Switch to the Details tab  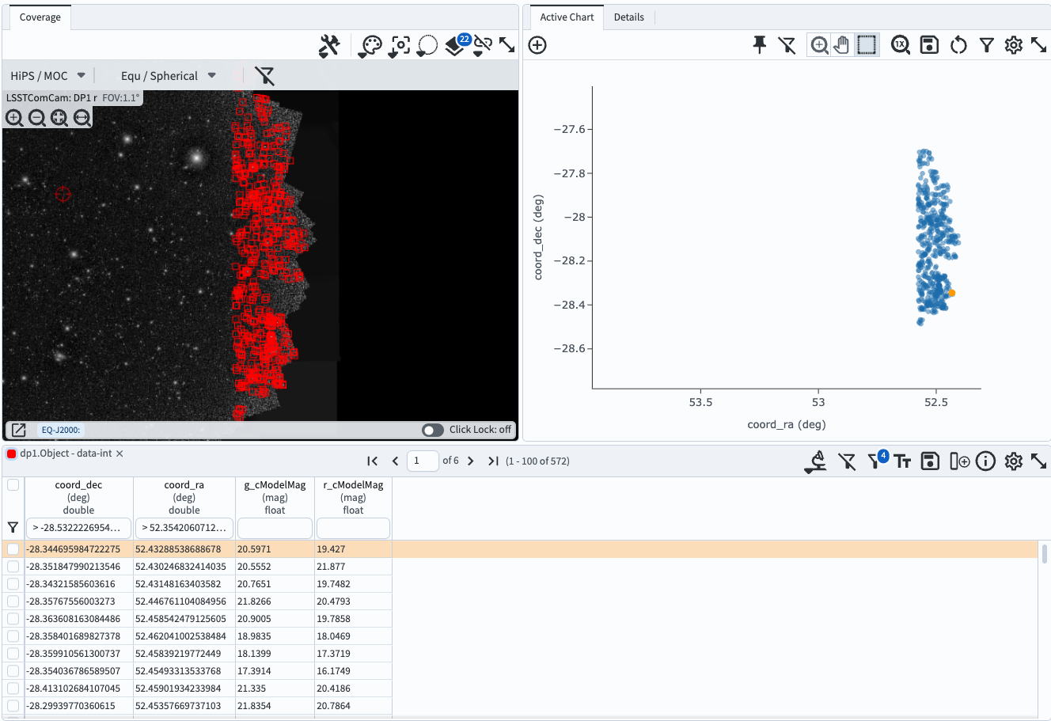[x=628, y=17]
